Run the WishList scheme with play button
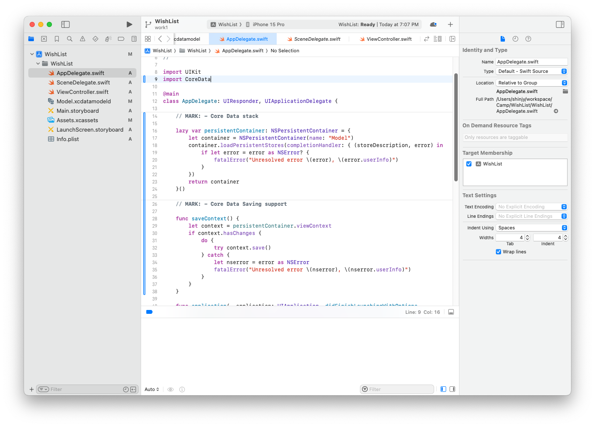 (x=129, y=24)
